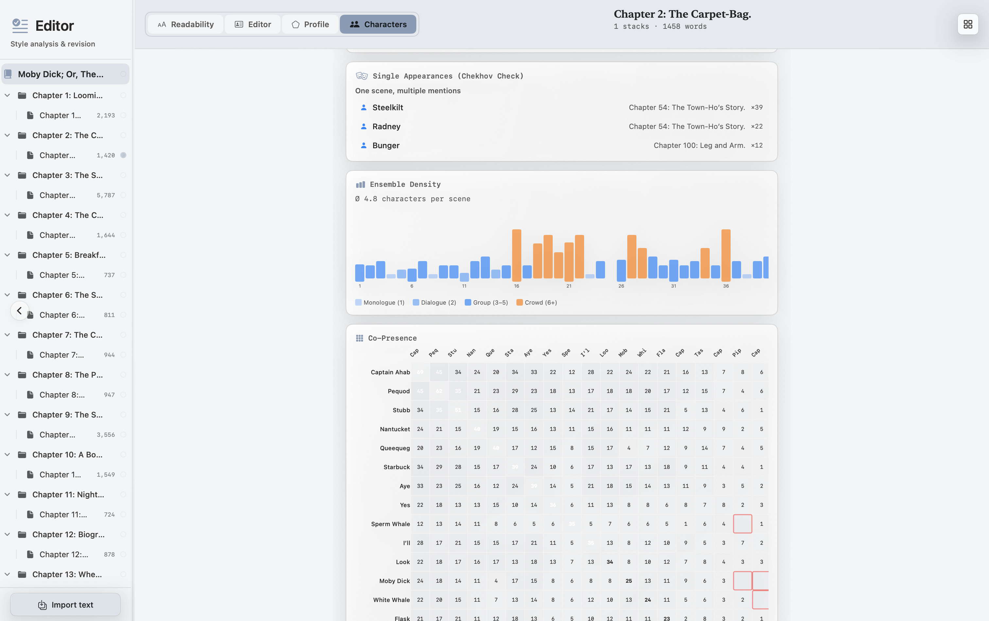Click the bar chart icon of Ensemble Density
Viewport: 989px width, 621px height.
(360, 185)
